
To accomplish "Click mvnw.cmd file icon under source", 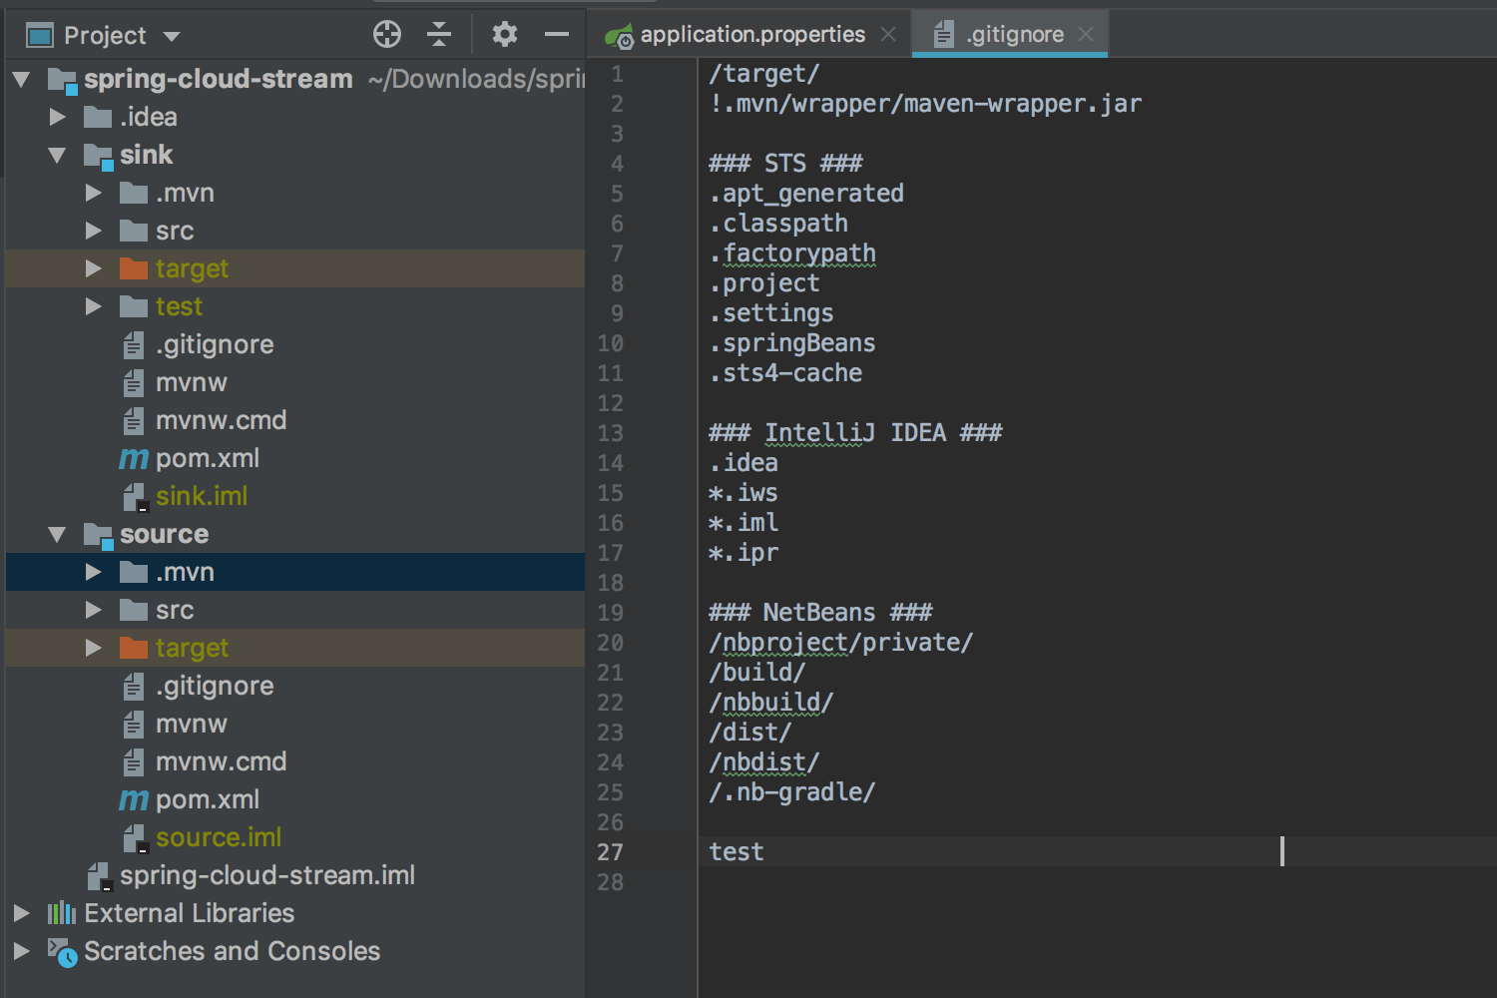I will 134,762.
